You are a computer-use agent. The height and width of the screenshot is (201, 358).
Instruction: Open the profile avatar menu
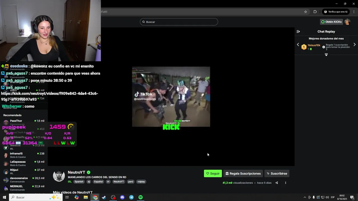[347, 22]
